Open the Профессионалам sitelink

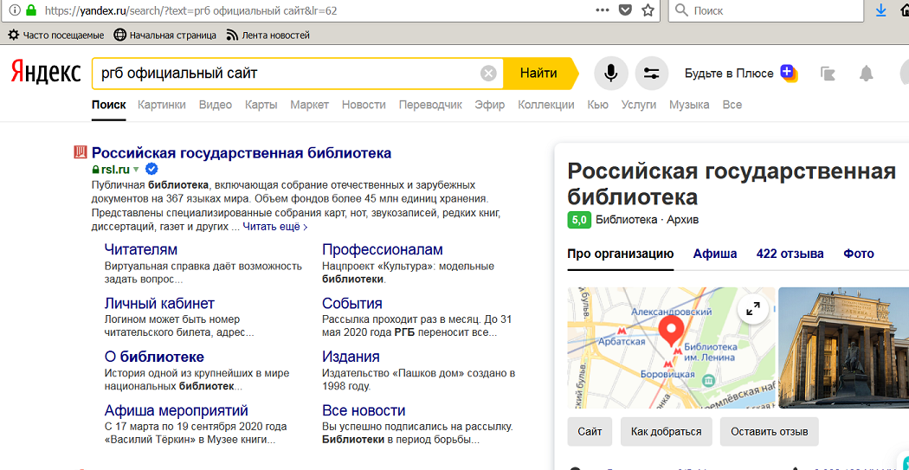point(383,249)
